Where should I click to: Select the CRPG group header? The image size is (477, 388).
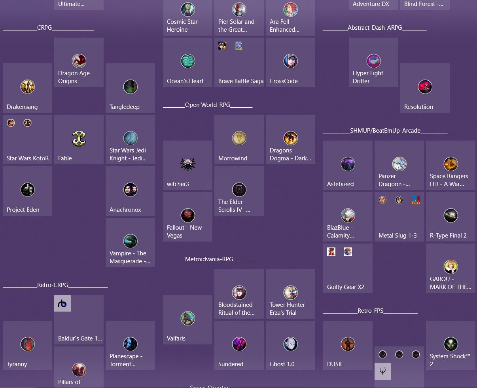click(x=48, y=28)
